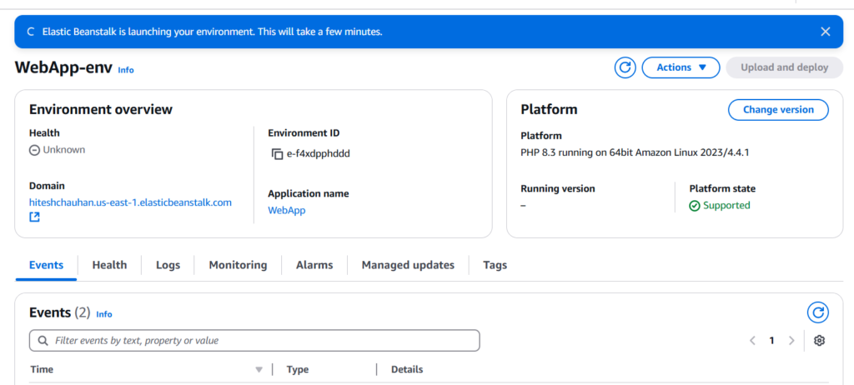Viewport: 854px width, 385px height.
Task: Open events table settings gear
Action: pyautogui.click(x=819, y=340)
